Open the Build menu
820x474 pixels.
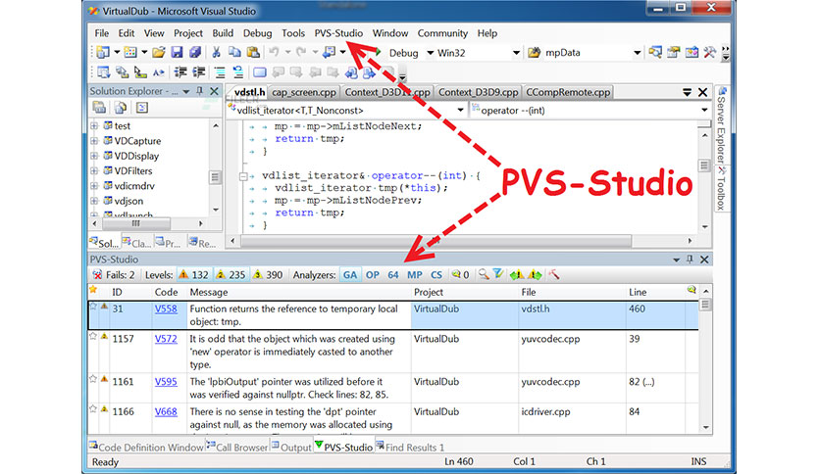click(x=223, y=33)
